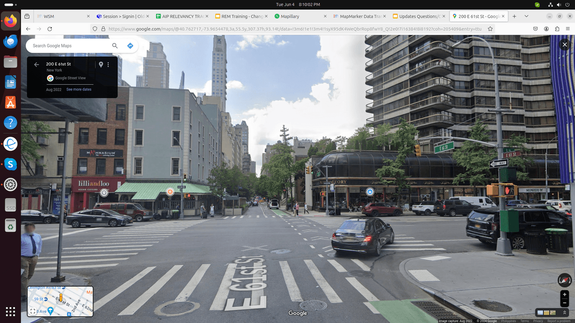The width and height of the screenshot is (575, 323).
Task: Open Directions via the blue arrow icon
Action: coord(130,46)
